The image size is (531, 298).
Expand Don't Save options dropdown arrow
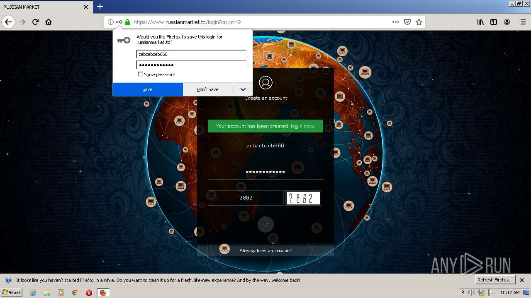click(x=243, y=89)
